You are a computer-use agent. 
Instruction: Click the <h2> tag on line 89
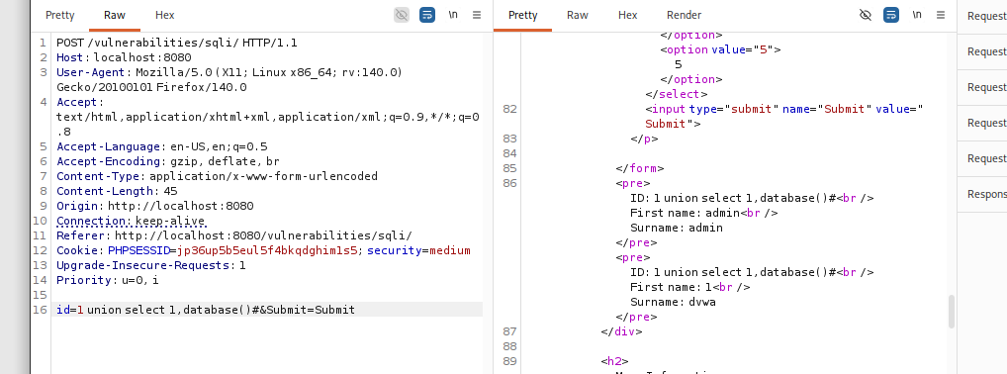(x=614, y=361)
